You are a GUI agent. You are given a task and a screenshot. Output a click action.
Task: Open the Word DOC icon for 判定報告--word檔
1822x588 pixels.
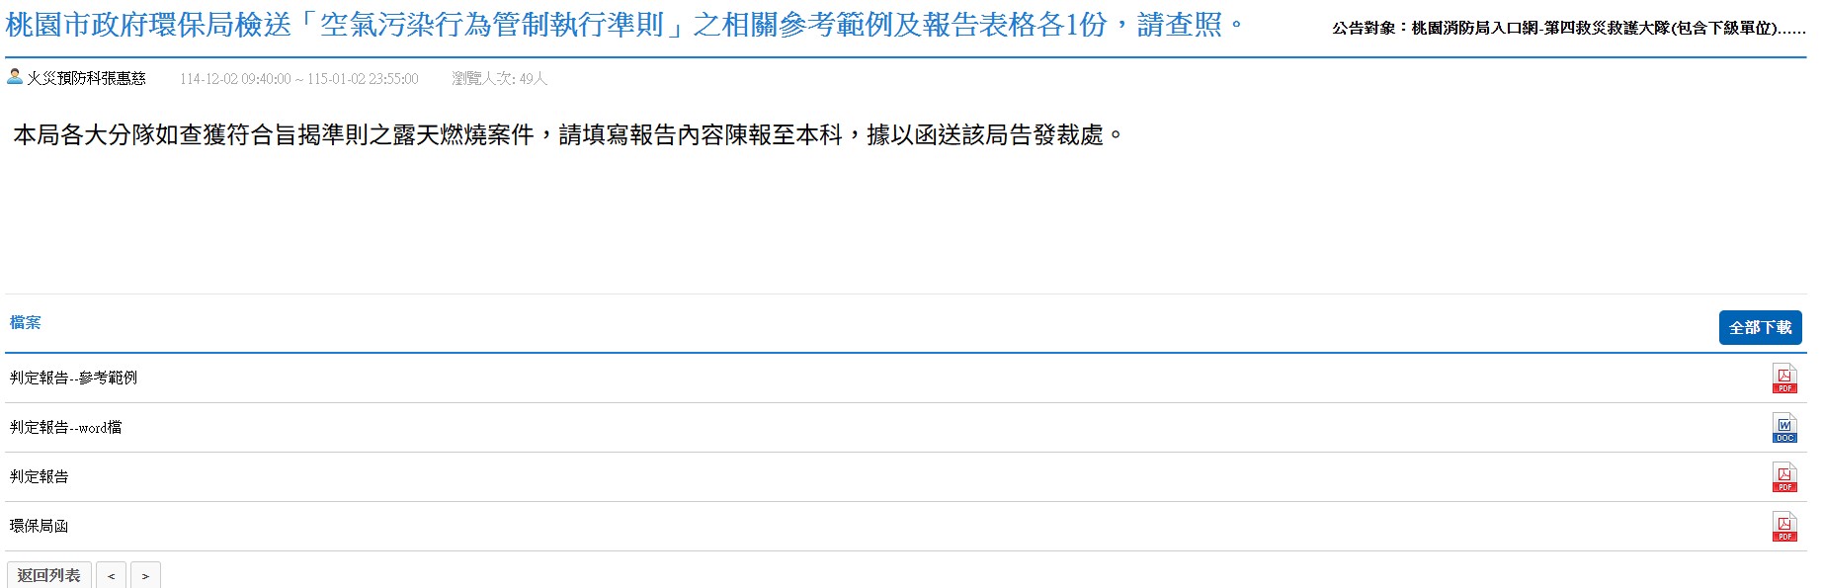tap(1783, 428)
